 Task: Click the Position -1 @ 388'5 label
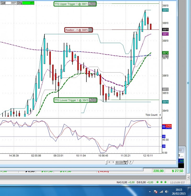(77, 30)
